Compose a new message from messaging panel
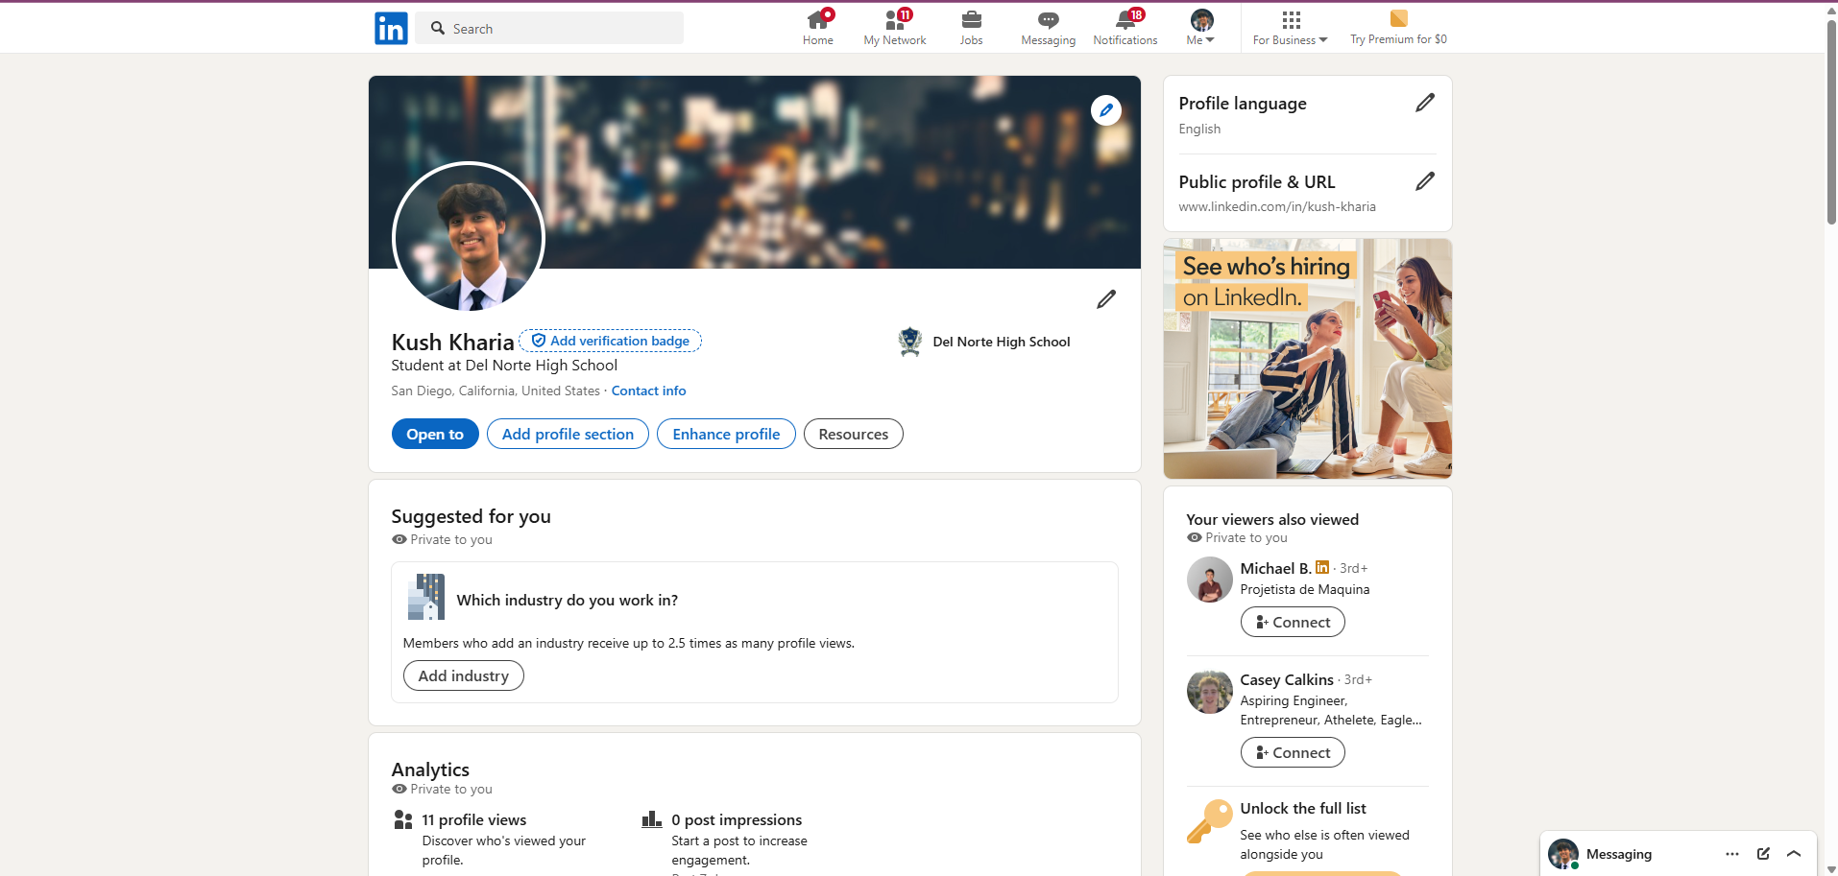Viewport: 1838px width, 876px height. coord(1763,854)
